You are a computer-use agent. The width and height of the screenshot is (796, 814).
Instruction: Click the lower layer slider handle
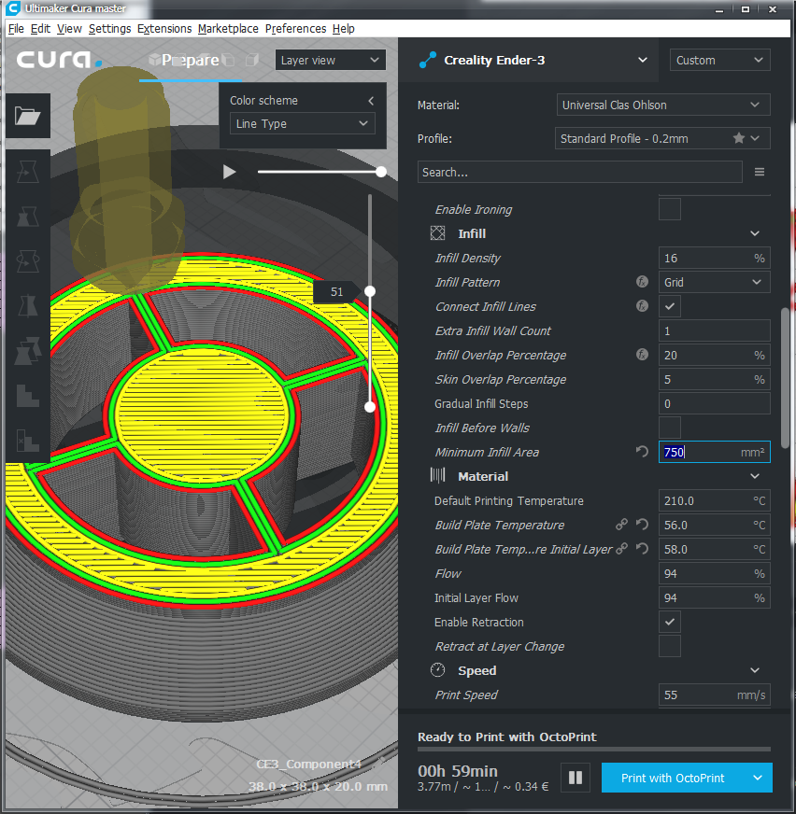point(370,407)
